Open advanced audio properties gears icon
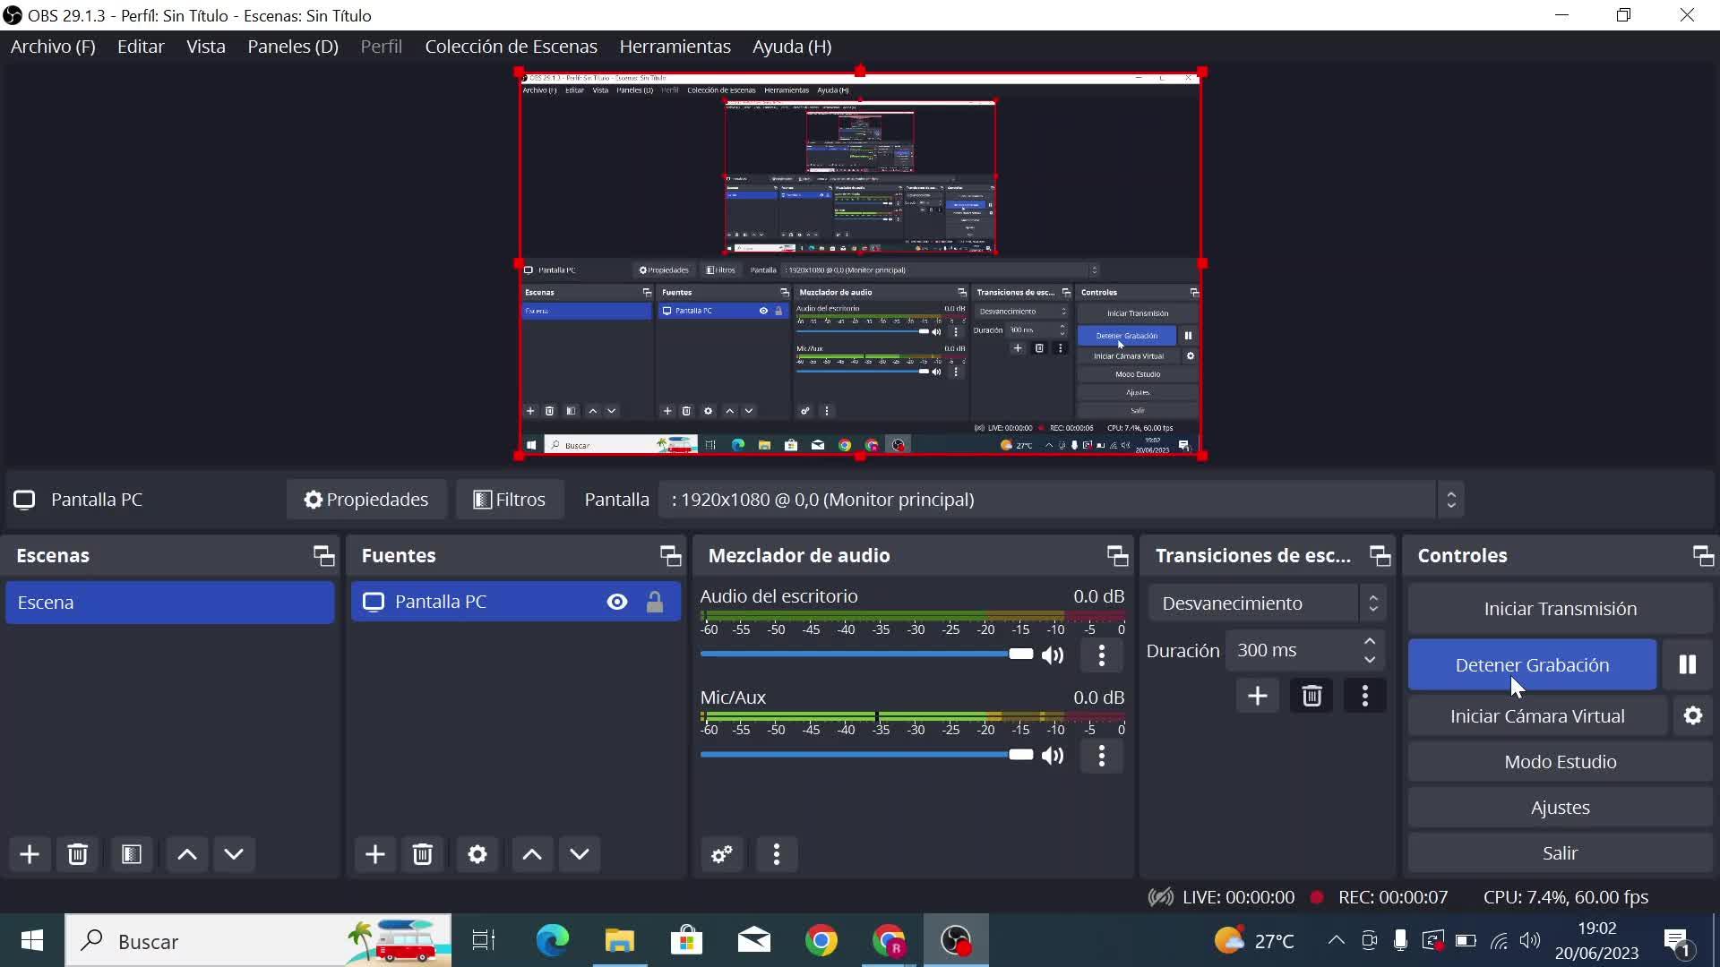The height and width of the screenshot is (967, 1720). click(x=722, y=854)
